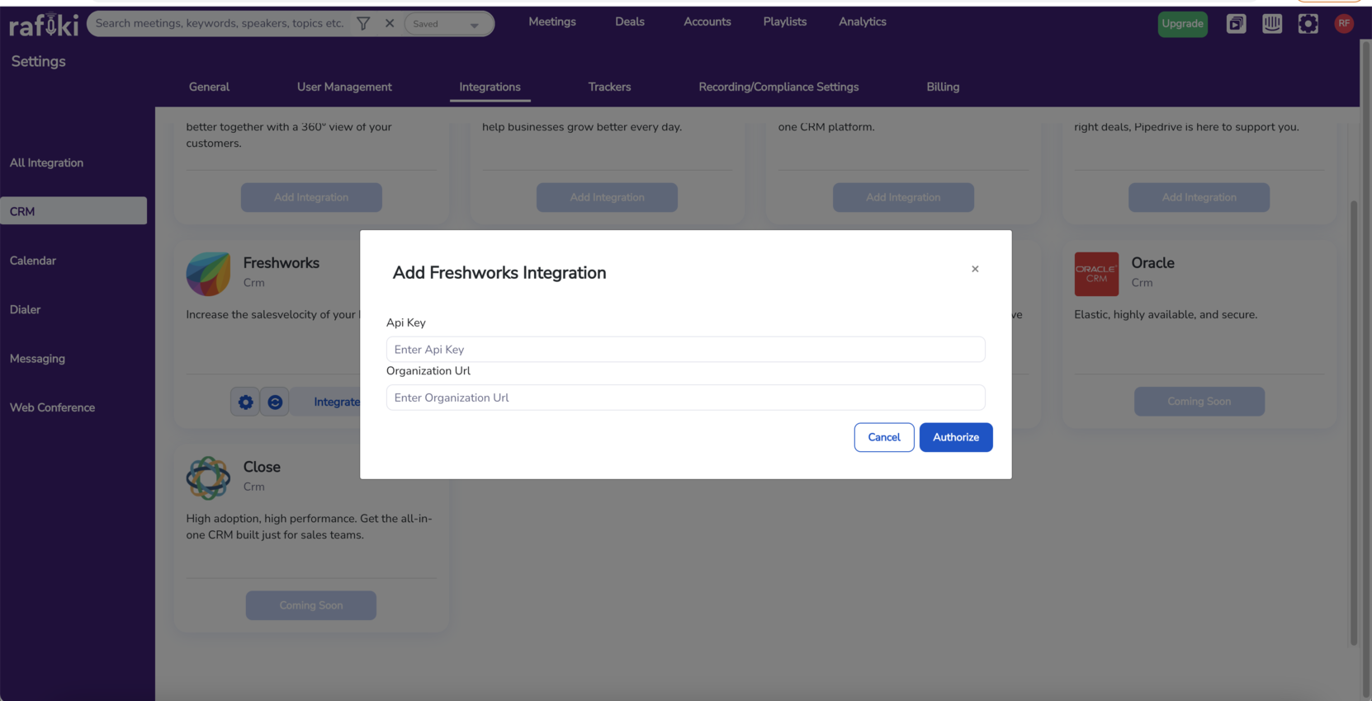Click the search meetings input field
The image size is (1372, 701).
[x=220, y=23]
